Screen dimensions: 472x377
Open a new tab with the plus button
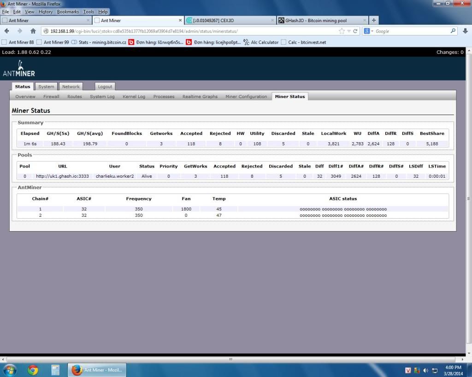pos(374,20)
